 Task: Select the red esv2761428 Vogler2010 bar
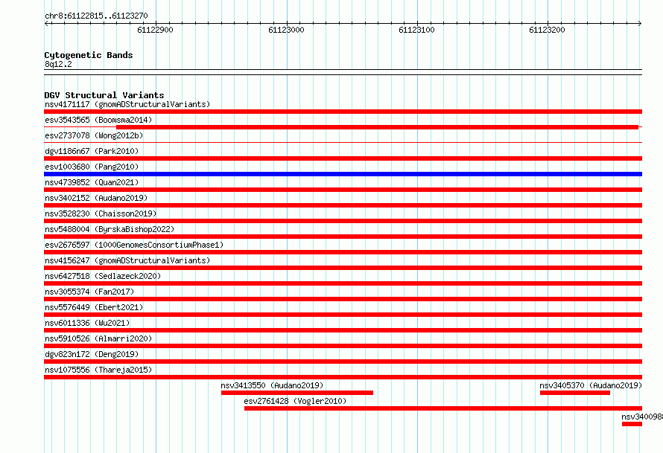pos(443,408)
